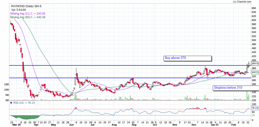Screen dimensions: 259x127
Task: Click the 300 price axis label
Action: click(253, 80)
